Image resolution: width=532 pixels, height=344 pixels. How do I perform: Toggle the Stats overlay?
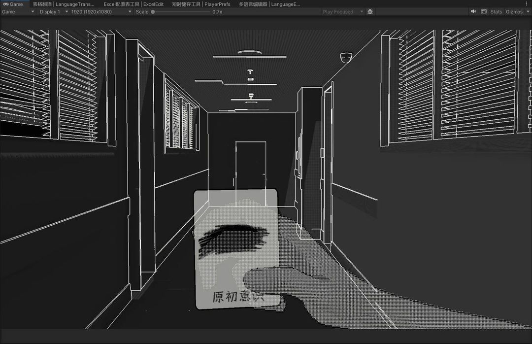pyautogui.click(x=496, y=11)
